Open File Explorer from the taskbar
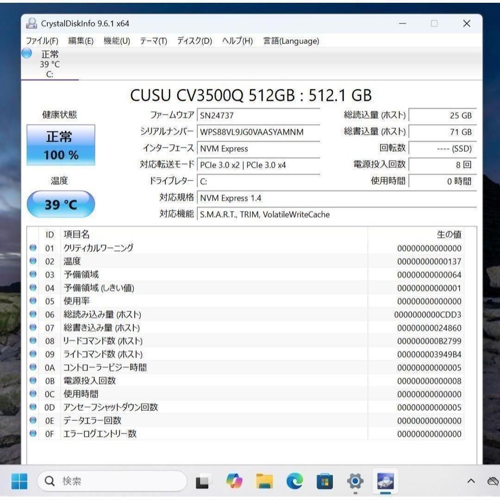 (263, 482)
